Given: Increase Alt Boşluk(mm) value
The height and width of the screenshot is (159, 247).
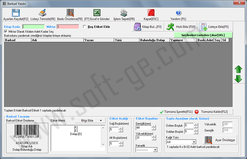Looking at the screenshot, I should tap(121, 142).
